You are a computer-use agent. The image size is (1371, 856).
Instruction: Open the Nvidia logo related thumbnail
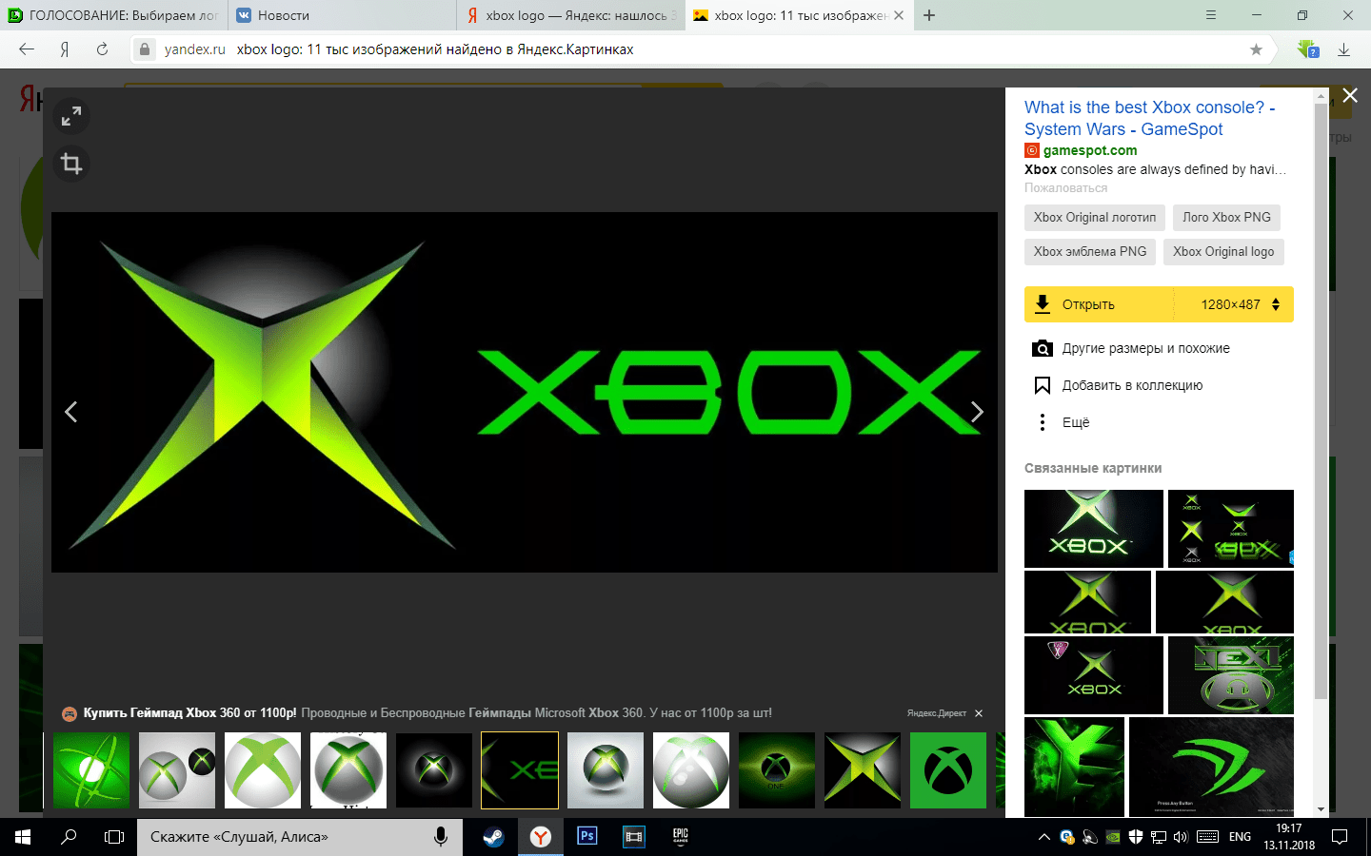1211,767
